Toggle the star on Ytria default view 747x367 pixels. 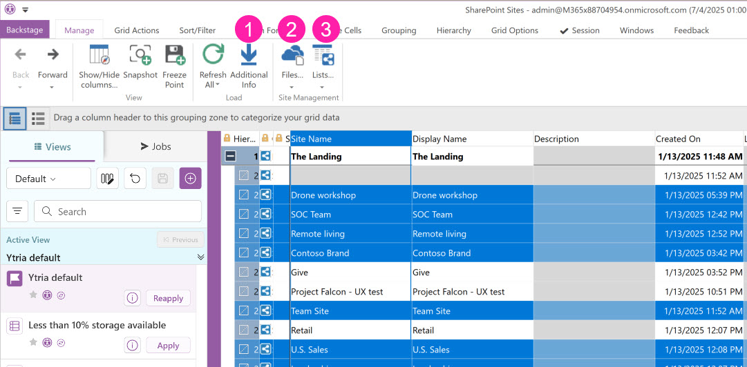click(33, 295)
